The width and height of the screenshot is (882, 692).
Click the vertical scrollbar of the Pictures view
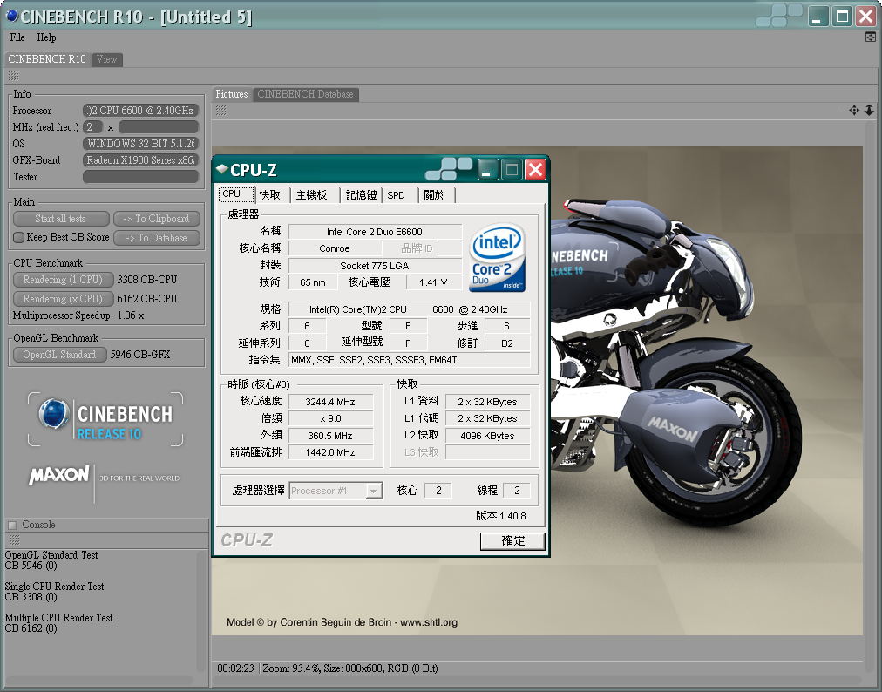pyautogui.click(x=870, y=392)
